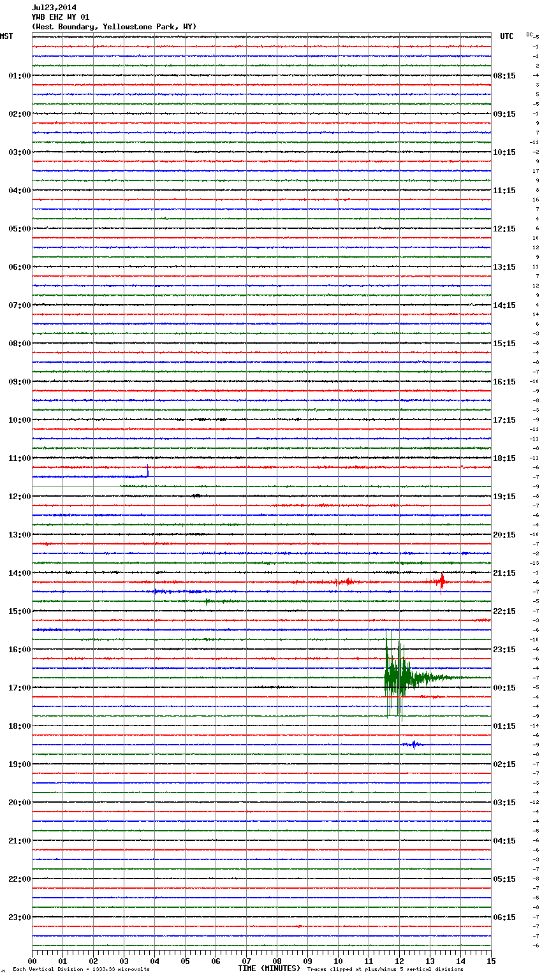The image size is (542, 978).
Task: Click the 19:15 UTC time label
Action: (504, 497)
